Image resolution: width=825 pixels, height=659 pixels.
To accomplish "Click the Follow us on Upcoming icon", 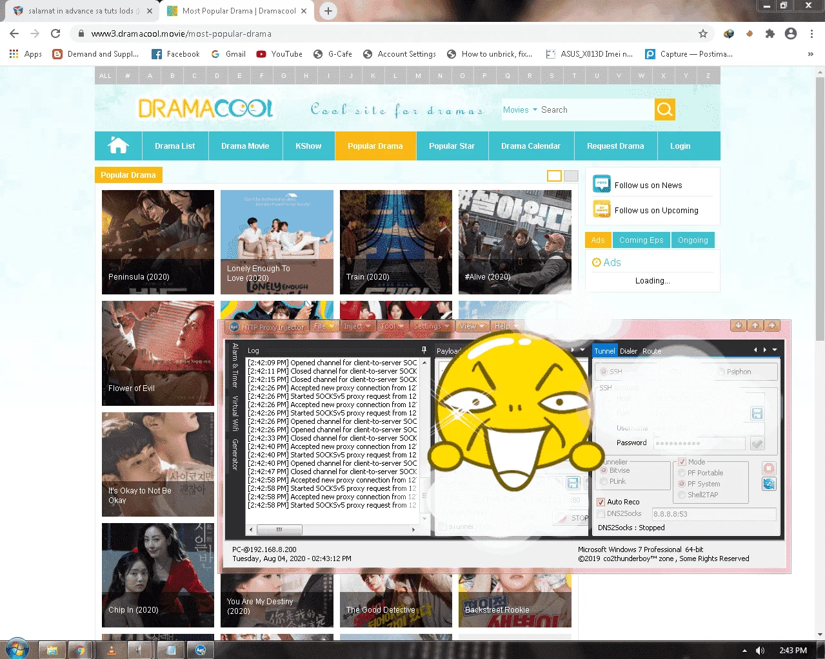I will pos(602,209).
